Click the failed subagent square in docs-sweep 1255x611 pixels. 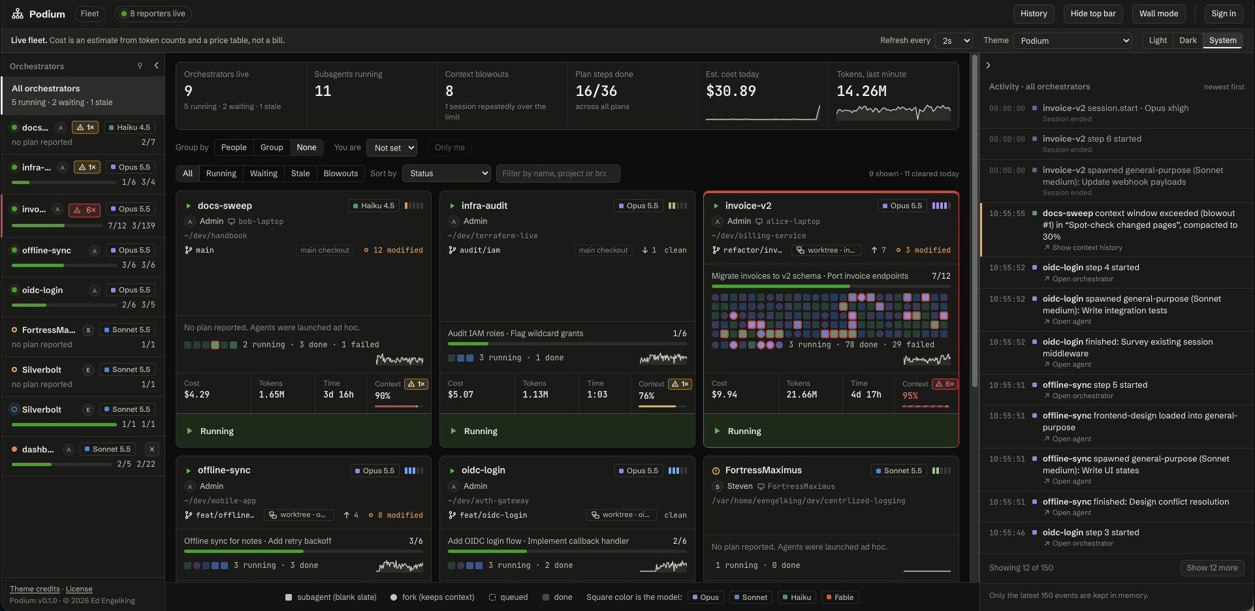click(x=215, y=345)
